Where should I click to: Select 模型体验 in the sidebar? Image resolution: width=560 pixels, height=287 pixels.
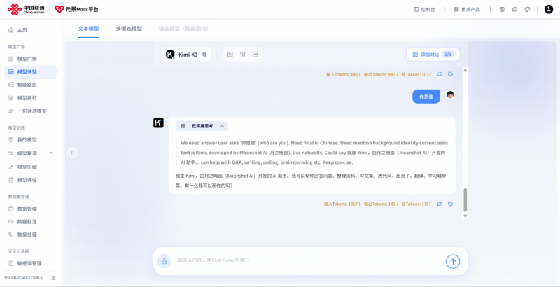[x=30, y=71]
